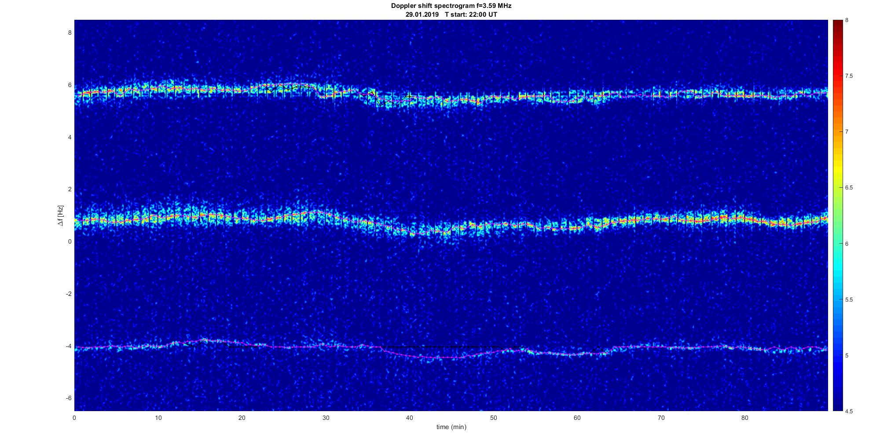Click the colorbar tick label 6.5
This screenshot has height=441, width=880.
(849, 188)
